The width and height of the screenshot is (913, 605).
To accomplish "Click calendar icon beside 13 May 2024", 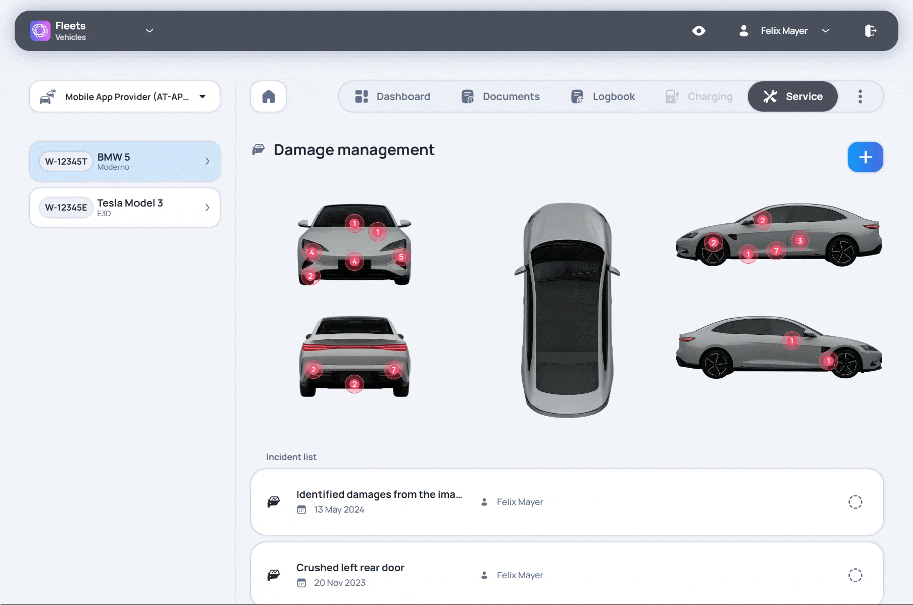I will pos(301,510).
